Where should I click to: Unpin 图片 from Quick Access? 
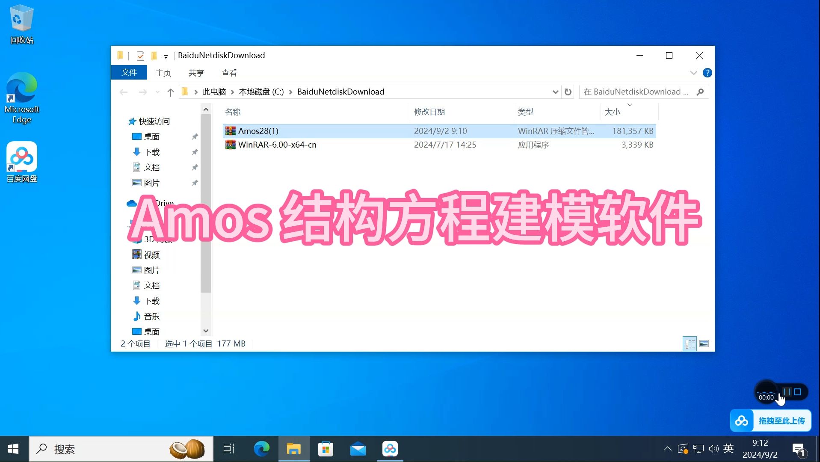click(195, 183)
